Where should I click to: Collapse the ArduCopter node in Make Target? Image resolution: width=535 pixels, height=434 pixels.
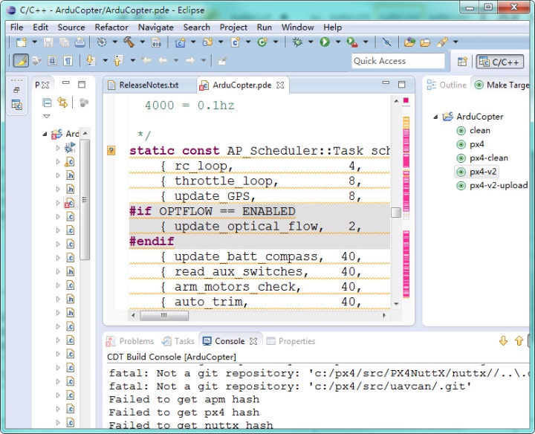click(435, 117)
